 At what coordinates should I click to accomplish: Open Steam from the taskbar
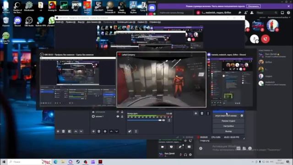[78, 162]
